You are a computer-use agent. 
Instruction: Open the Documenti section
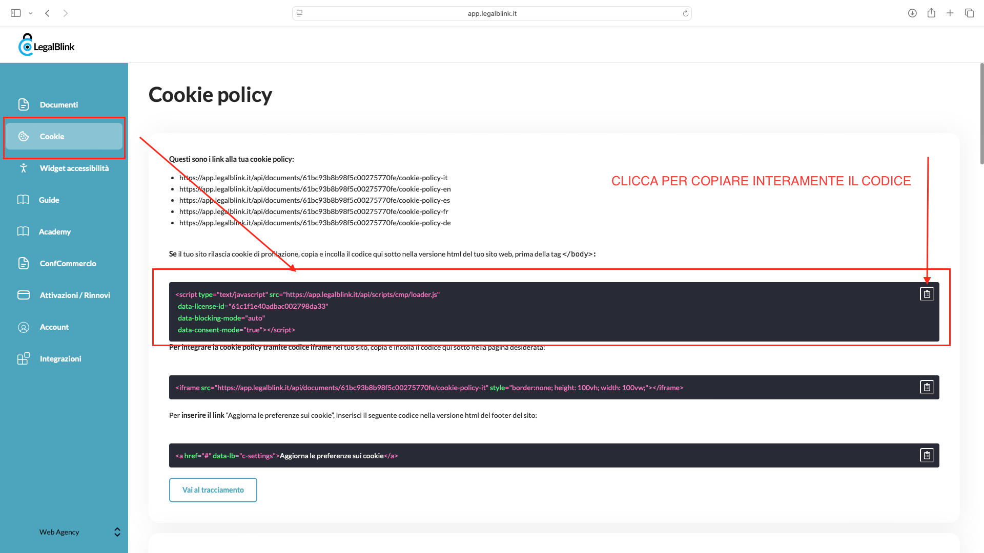(x=64, y=104)
